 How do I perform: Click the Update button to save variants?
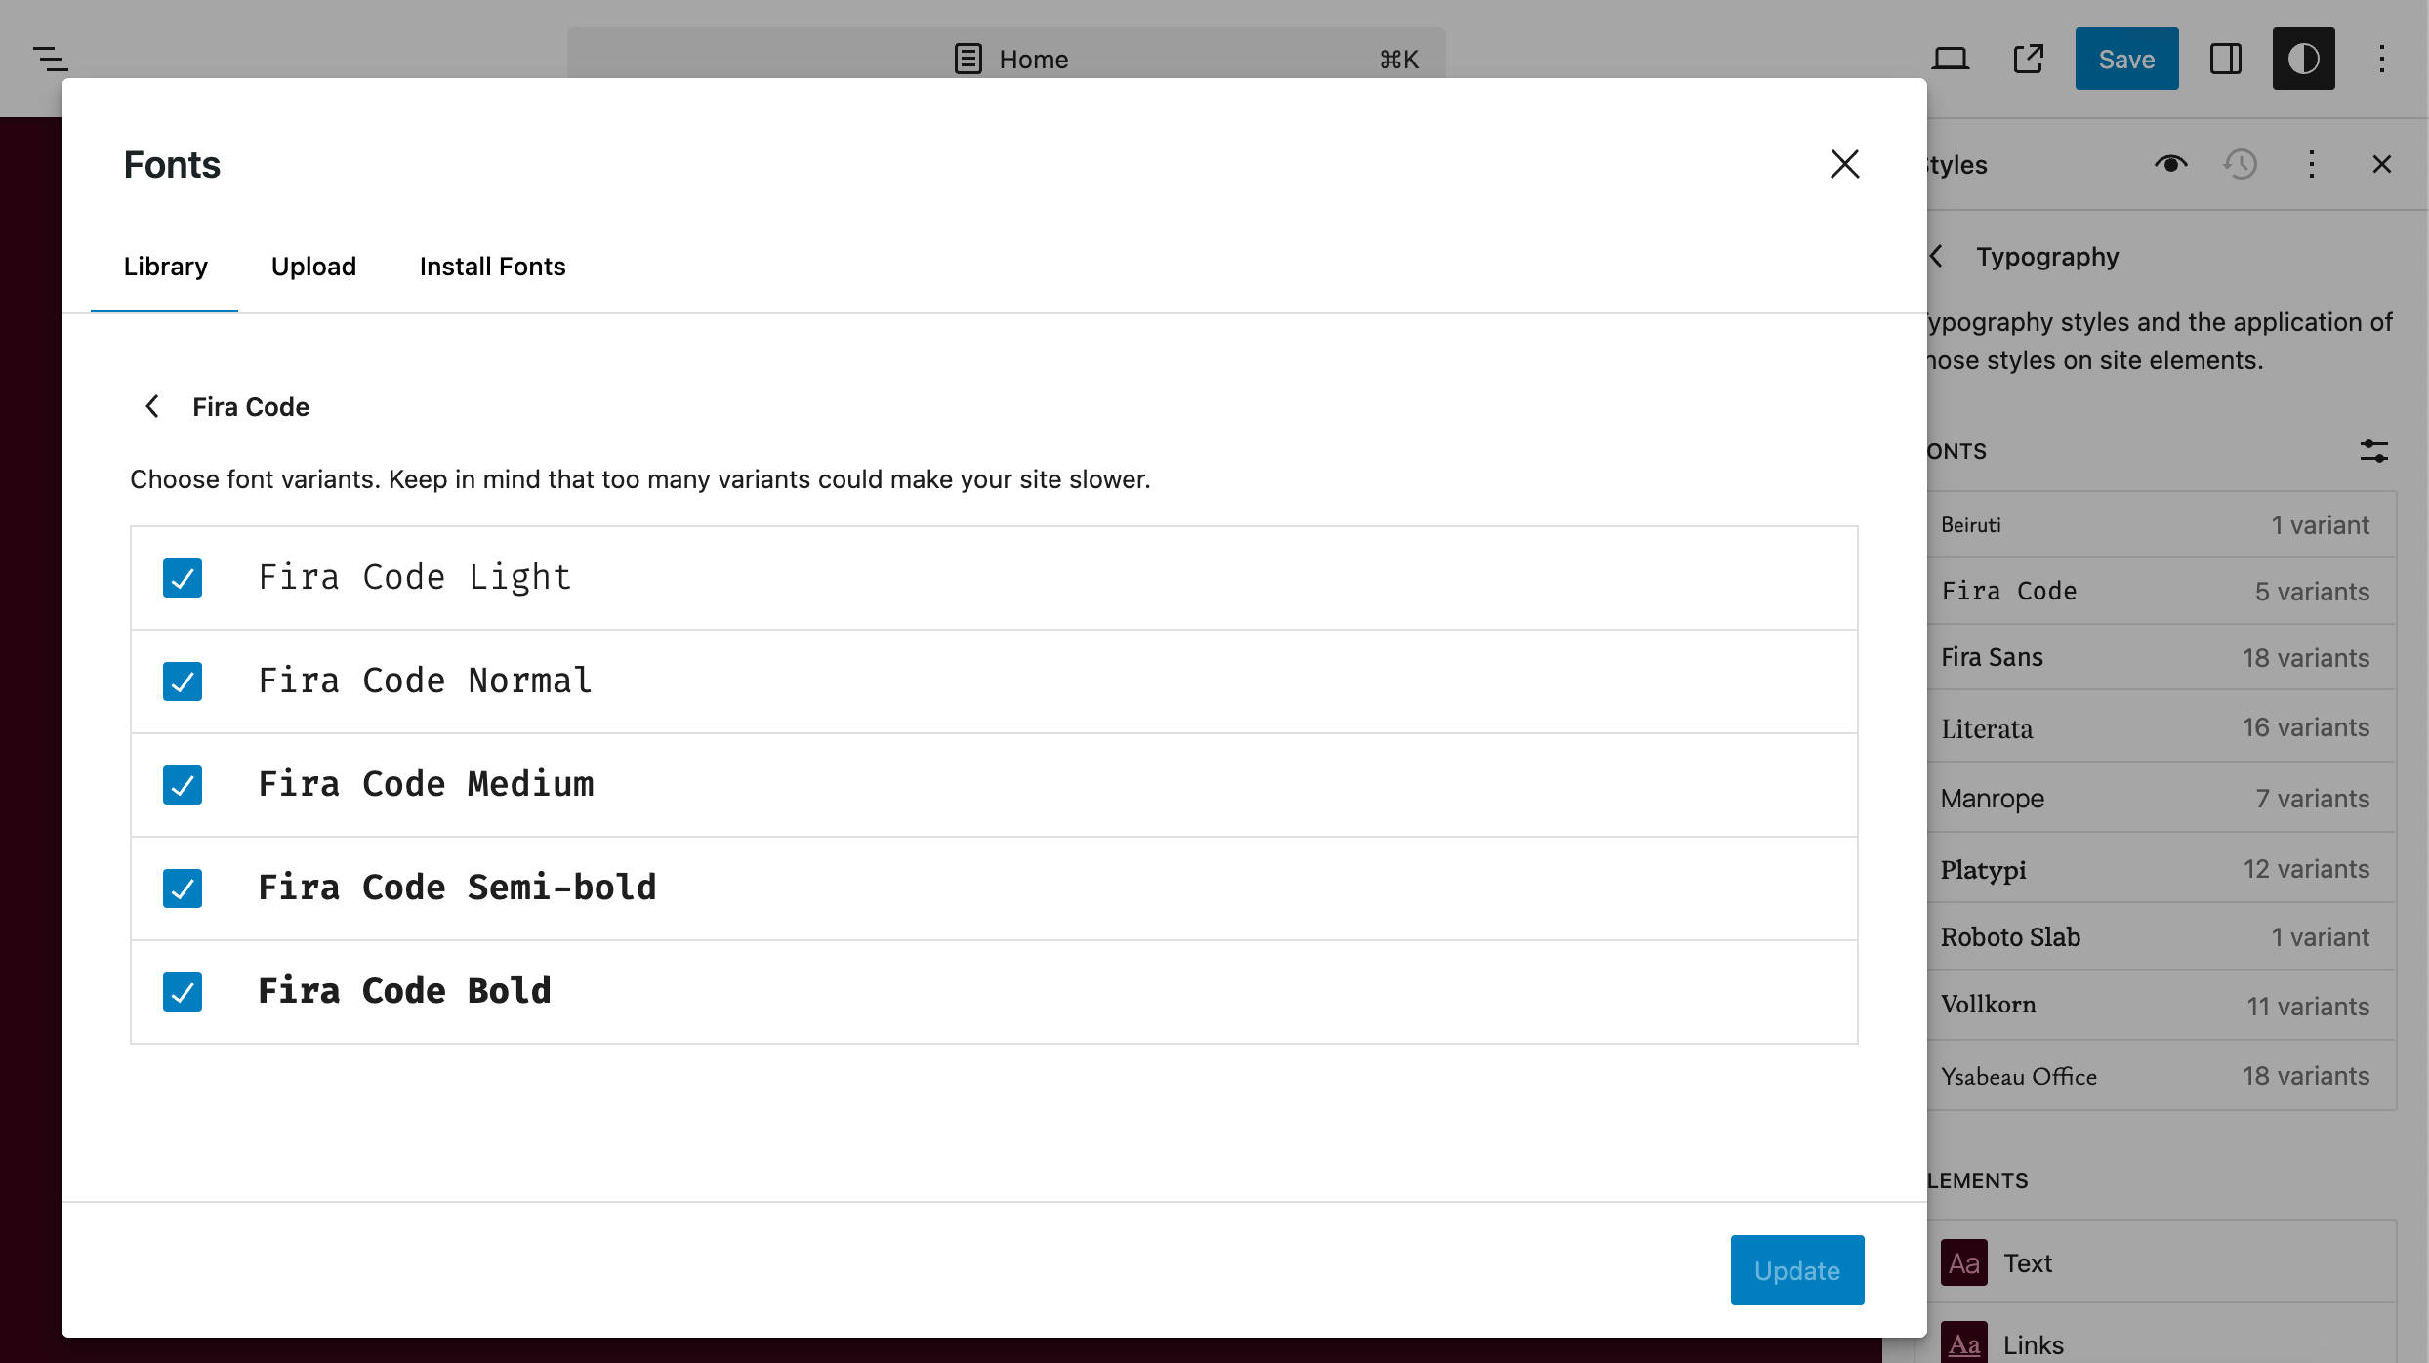(1796, 1269)
